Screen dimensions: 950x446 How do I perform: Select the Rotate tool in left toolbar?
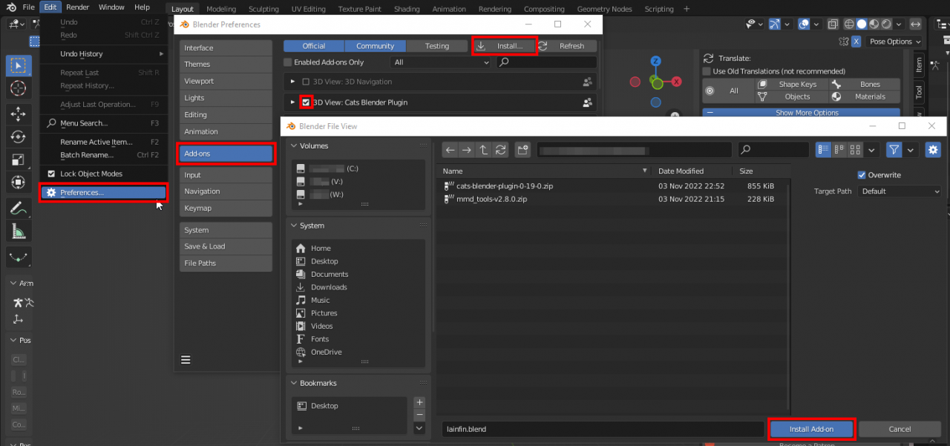(x=18, y=137)
